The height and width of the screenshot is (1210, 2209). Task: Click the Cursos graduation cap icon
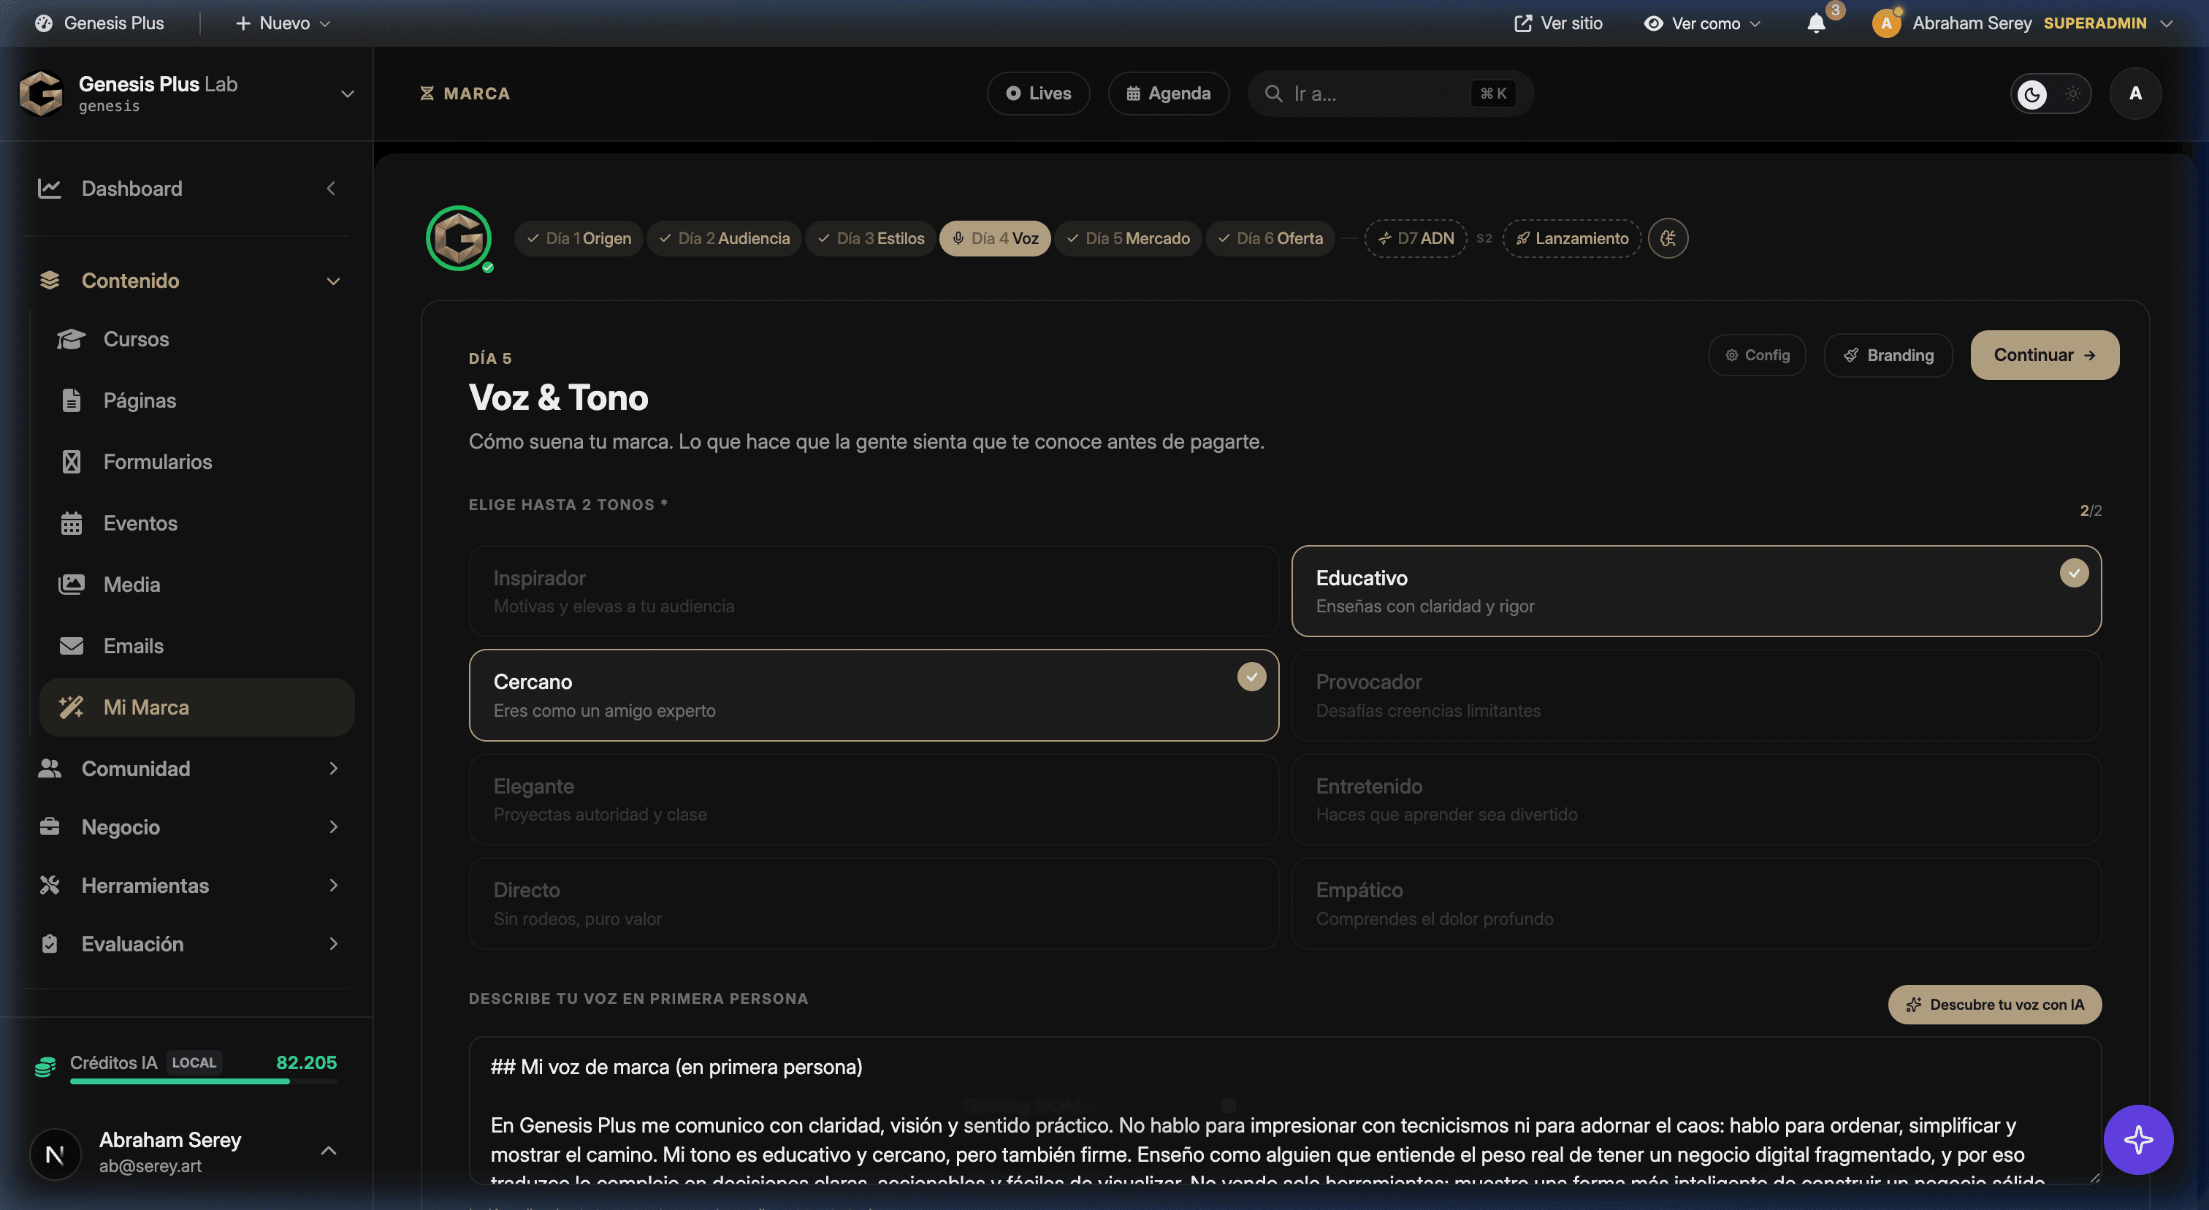pyautogui.click(x=71, y=340)
